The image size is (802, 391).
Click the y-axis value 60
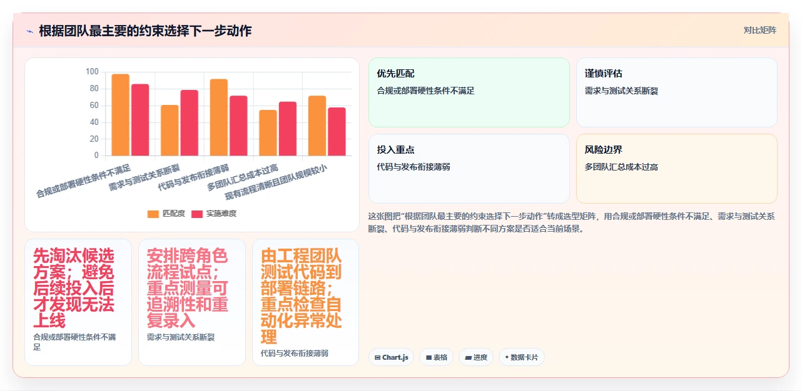click(x=94, y=106)
